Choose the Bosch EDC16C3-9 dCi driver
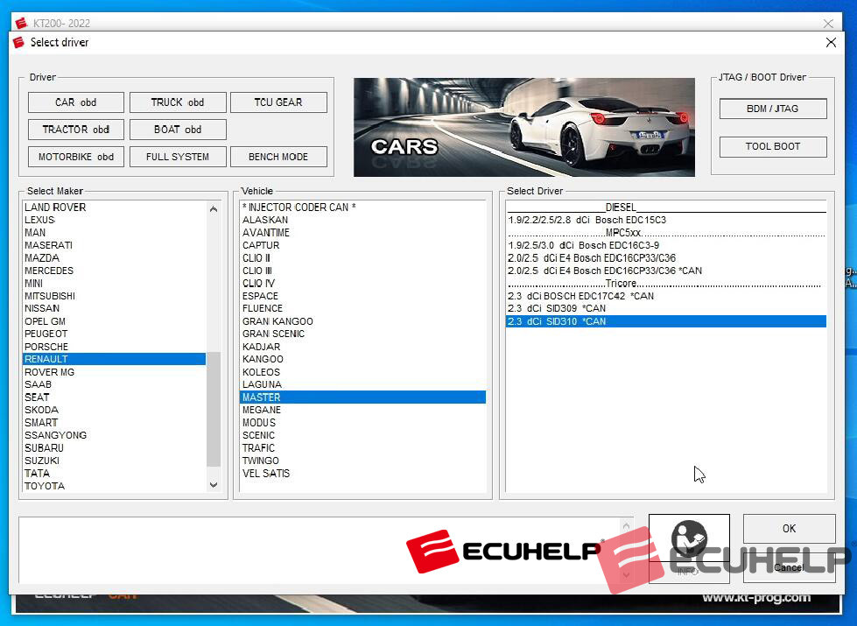Viewport: 857px width, 626px height. click(666, 245)
